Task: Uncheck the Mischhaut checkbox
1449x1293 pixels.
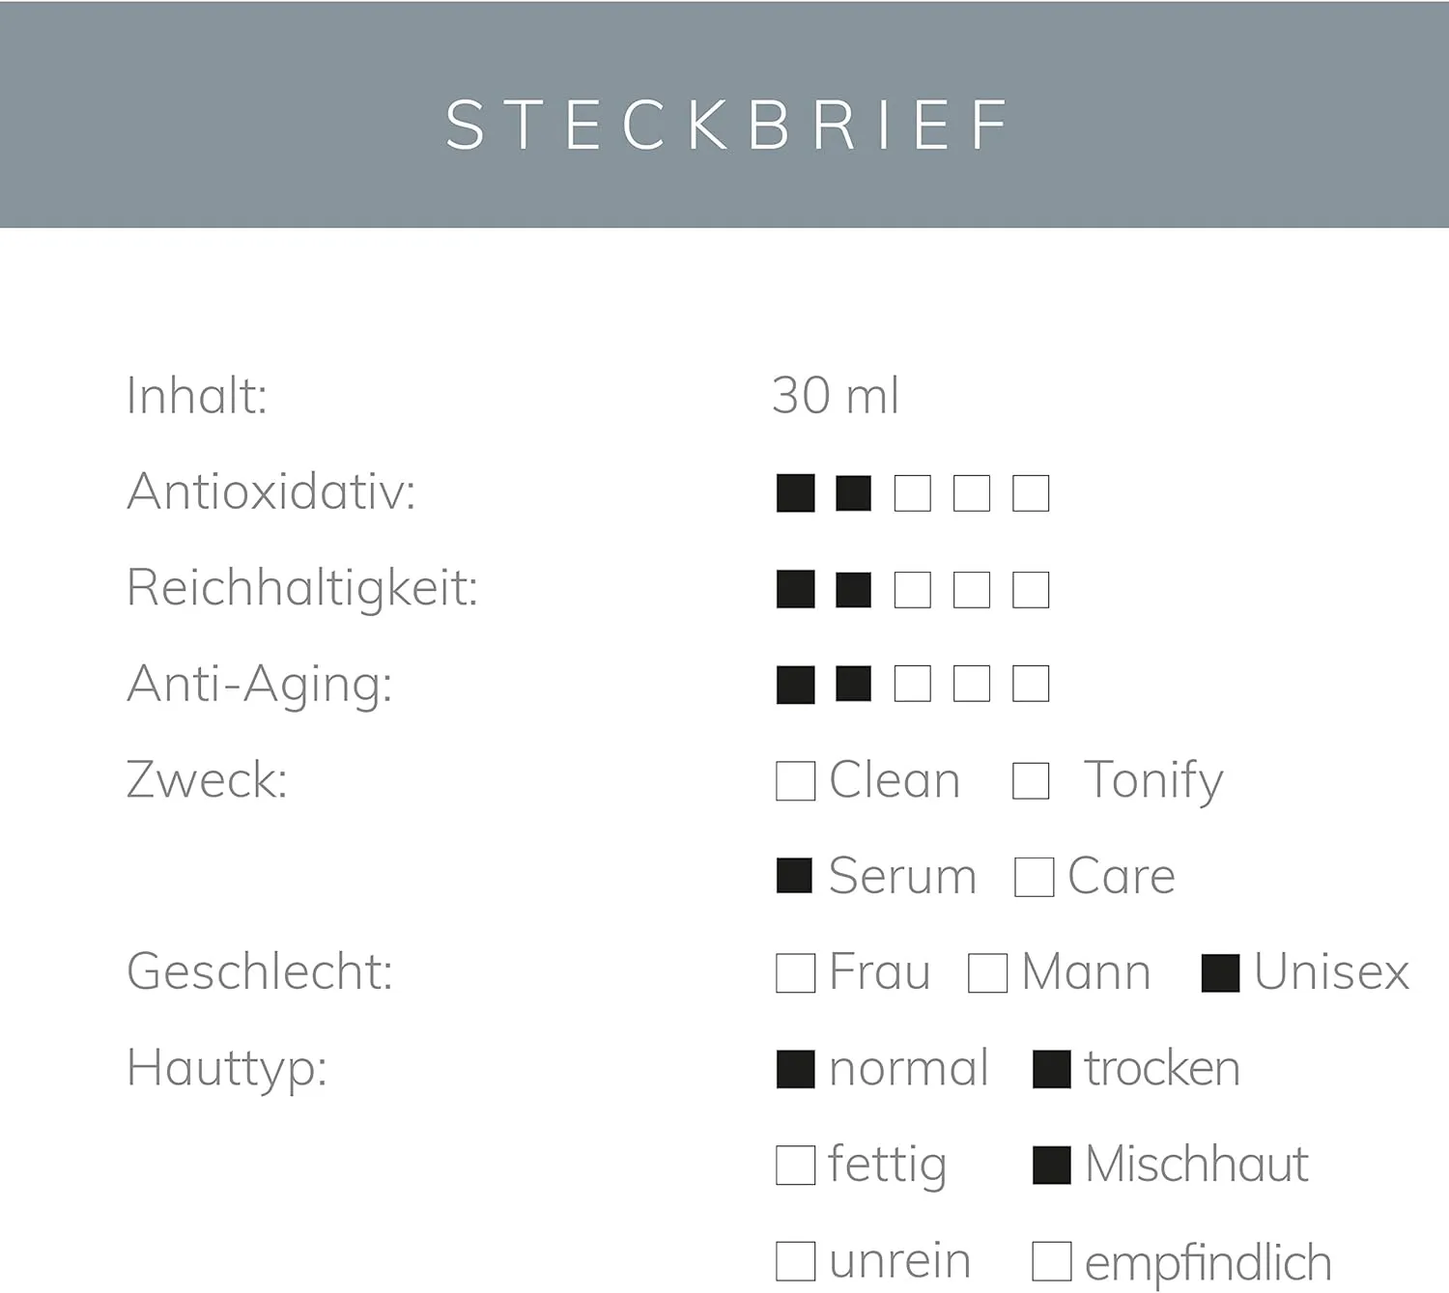Action: click(1051, 1165)
